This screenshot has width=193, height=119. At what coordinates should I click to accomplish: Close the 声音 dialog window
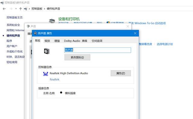[x=128, y=26]
